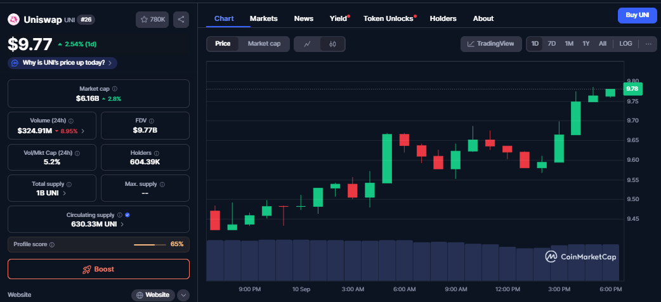661x302 pixels.
Task: Switch to the Token Unlocks tab
Action: [x=388, y=18]
